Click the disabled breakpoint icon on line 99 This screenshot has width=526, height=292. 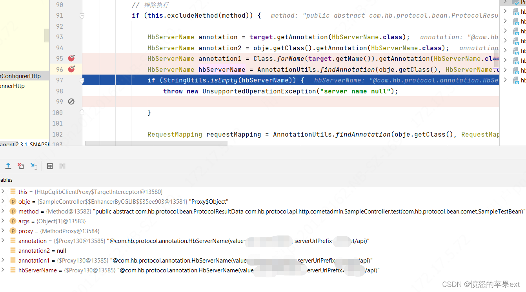71,102
